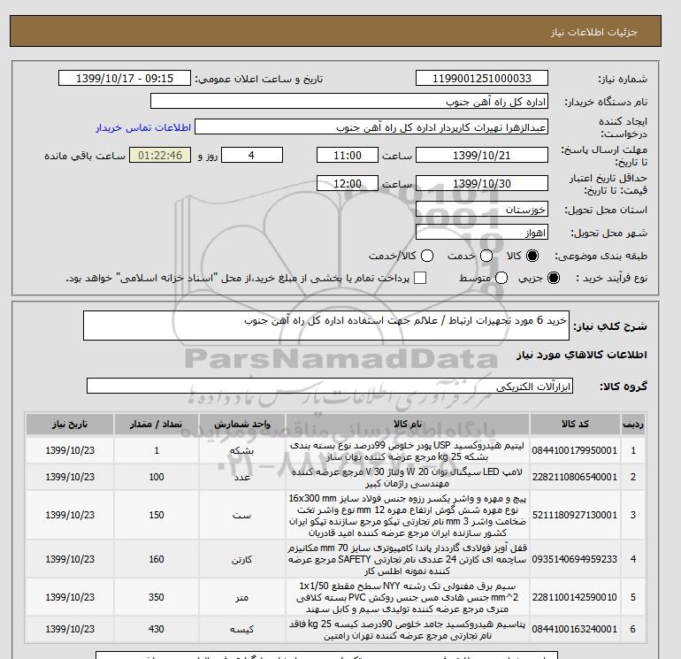
Task: Click the response deadline date 1399/10/21
Action: tap(482, 155)
